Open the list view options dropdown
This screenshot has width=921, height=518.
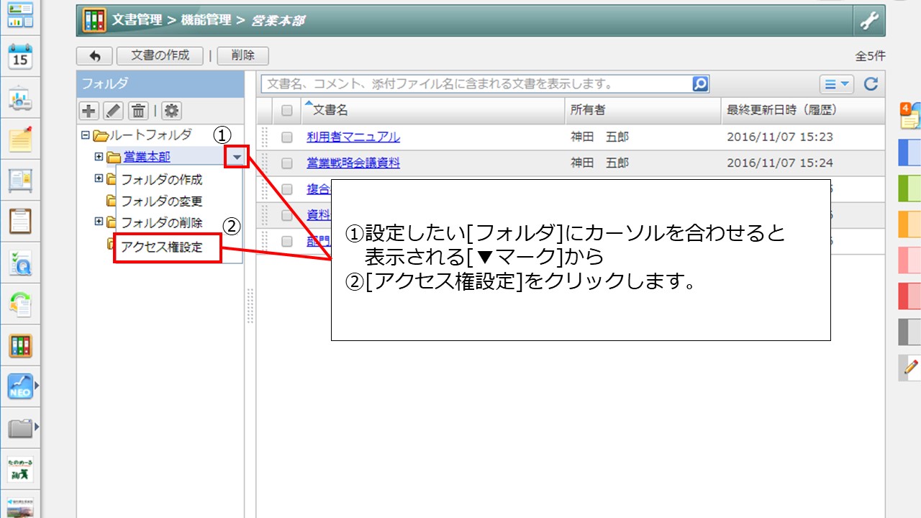tap(835, 84)
